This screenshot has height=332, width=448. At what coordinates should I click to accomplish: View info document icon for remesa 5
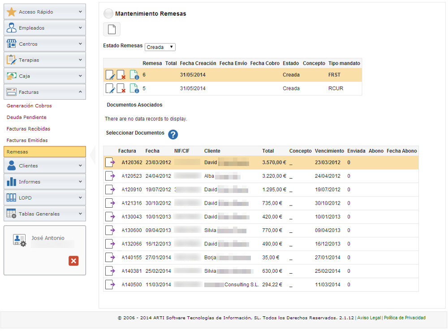tap(134, 88)
